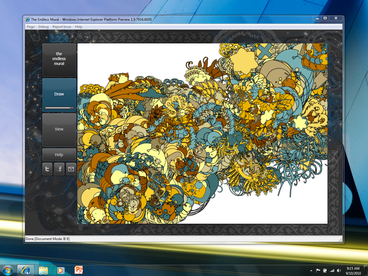This screenshot has width=368, height=276.
Task: Open Windows Explorer from the taskbar
Action: (x=43, y=270)
